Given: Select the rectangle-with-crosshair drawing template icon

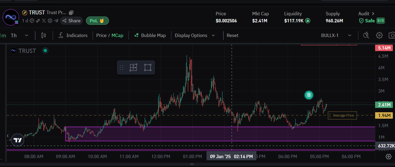Looking at the screenshot, I should pos(133,67).
